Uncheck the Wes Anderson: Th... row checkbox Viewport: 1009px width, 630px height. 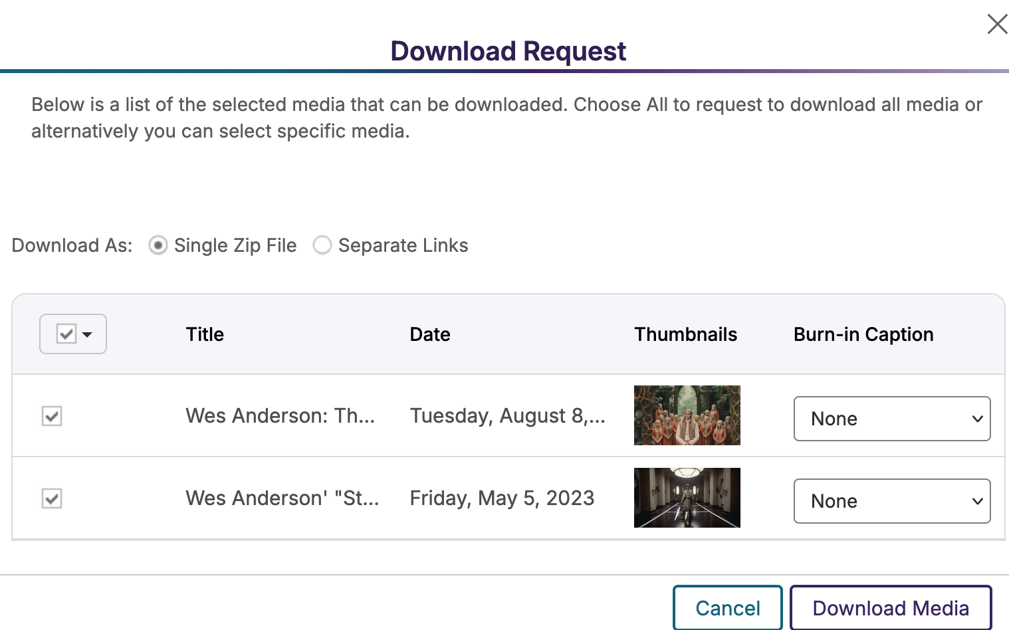coord(52,416)
